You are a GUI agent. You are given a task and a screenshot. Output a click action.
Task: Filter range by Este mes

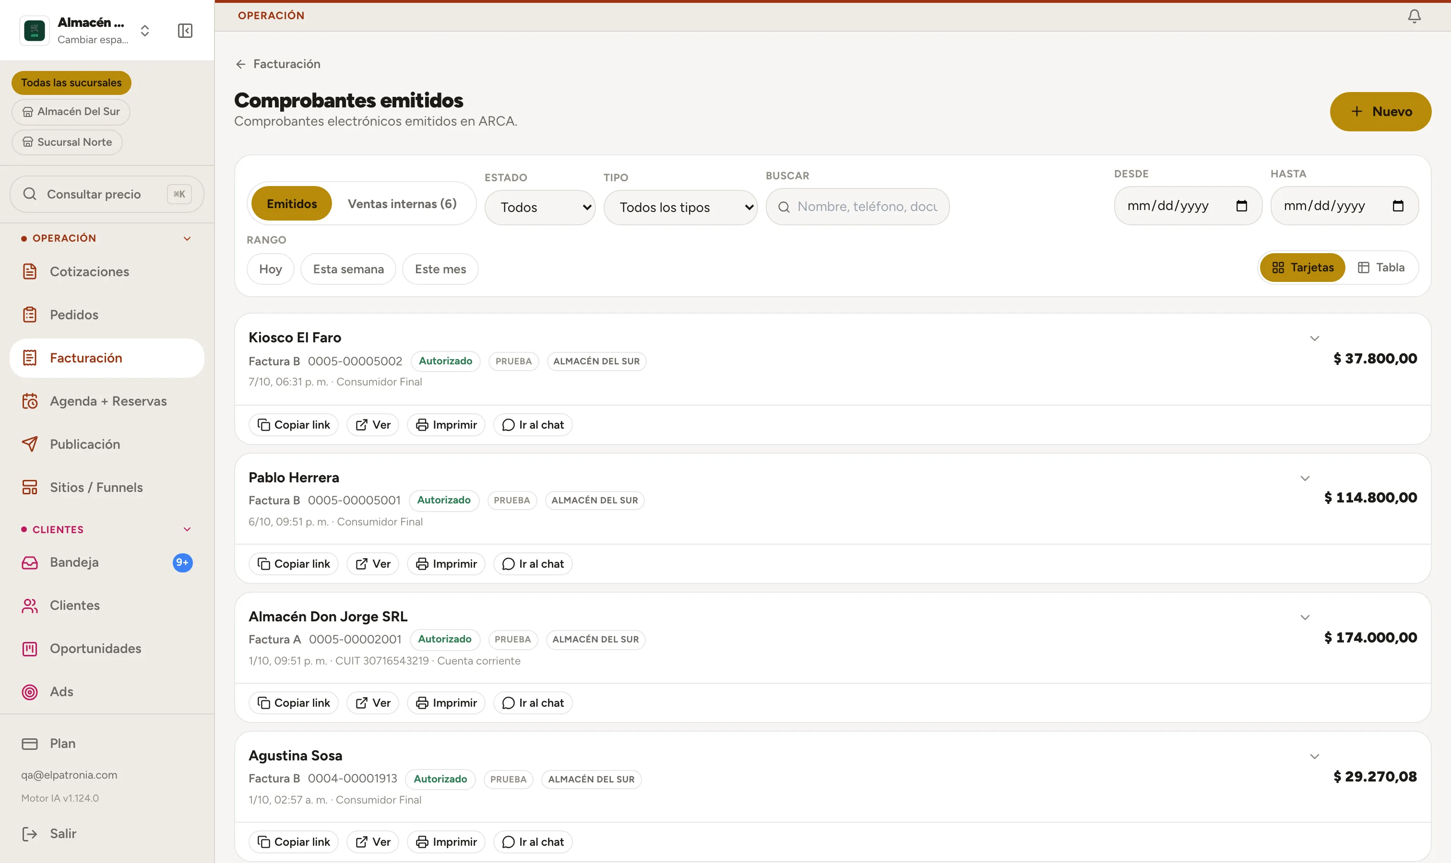tap(440, 268)
